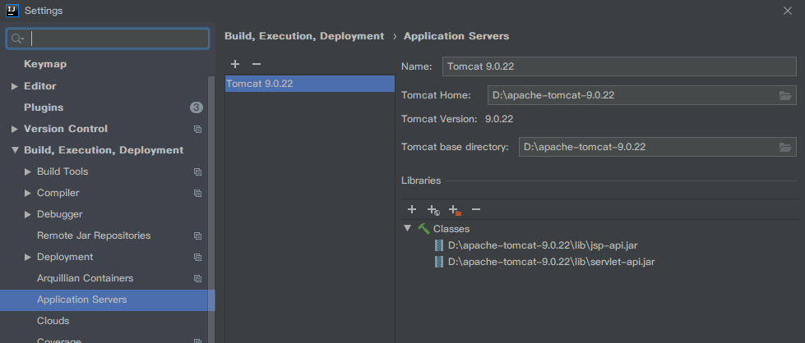Select Tomcat 9.0.22 in the server list
Screen dimensions: 805x343
(x=309, y=84)
